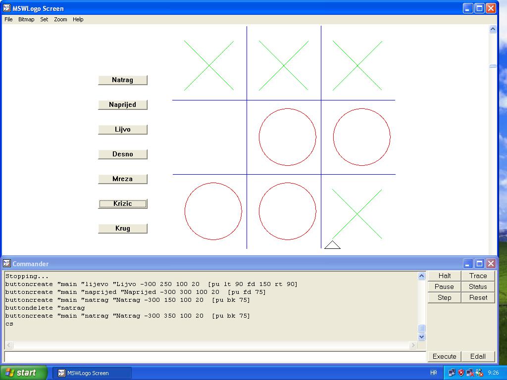Click the Krizic button
The image size is (507, 380).
123,203
